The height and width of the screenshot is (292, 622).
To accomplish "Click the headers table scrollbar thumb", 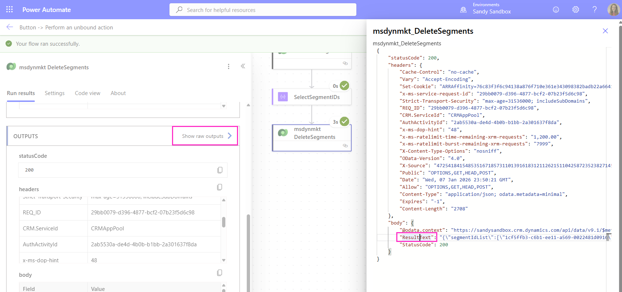I will coord(224,222).
